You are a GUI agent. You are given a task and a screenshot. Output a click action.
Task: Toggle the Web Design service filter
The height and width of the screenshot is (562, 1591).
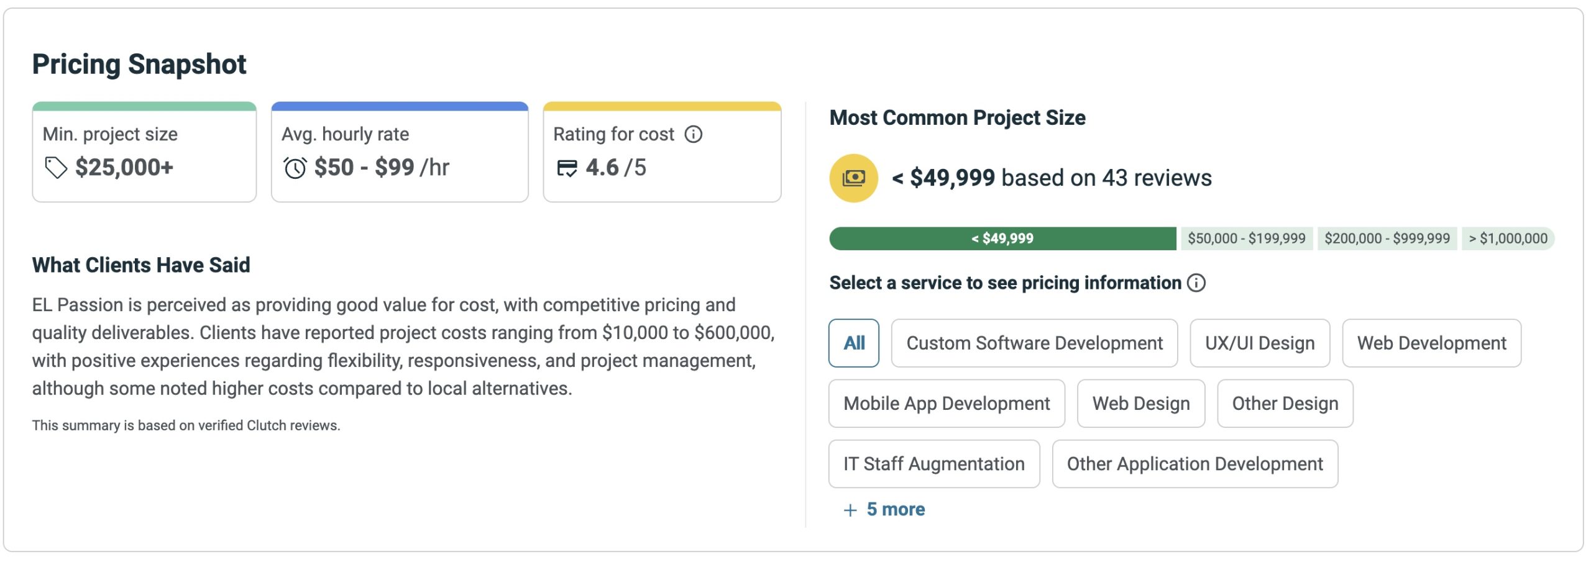coord(1141,404)
